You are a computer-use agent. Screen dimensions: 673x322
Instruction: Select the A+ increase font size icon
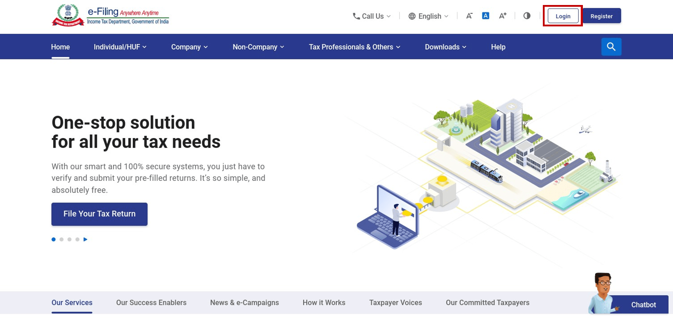pyautogui.click(x=502, y=16)
